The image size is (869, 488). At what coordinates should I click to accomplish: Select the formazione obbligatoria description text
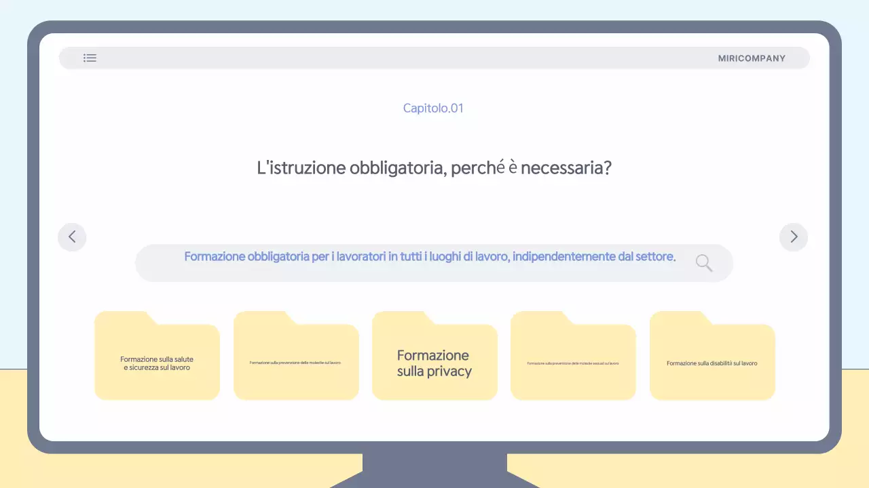click(430, 256)
